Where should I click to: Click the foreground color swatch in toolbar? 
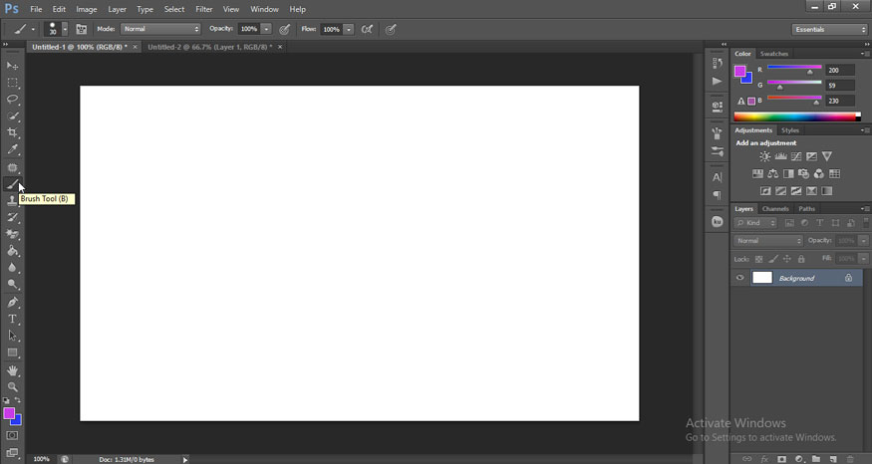pos(9,412)
